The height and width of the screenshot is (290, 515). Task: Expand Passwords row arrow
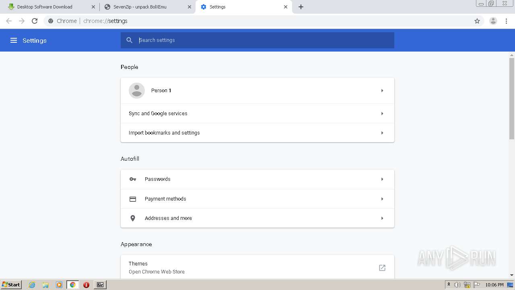tap(382, 179)
